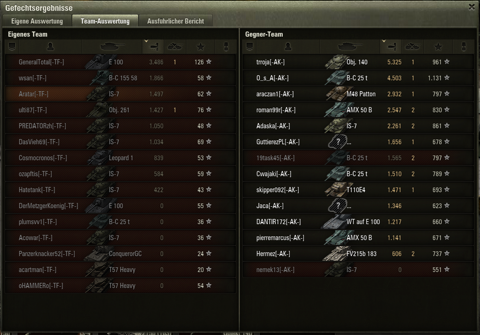This screenshot has height=335, width=480.
Task: Open the Ausführlicher Bericht tab
Action: point(175,21)
